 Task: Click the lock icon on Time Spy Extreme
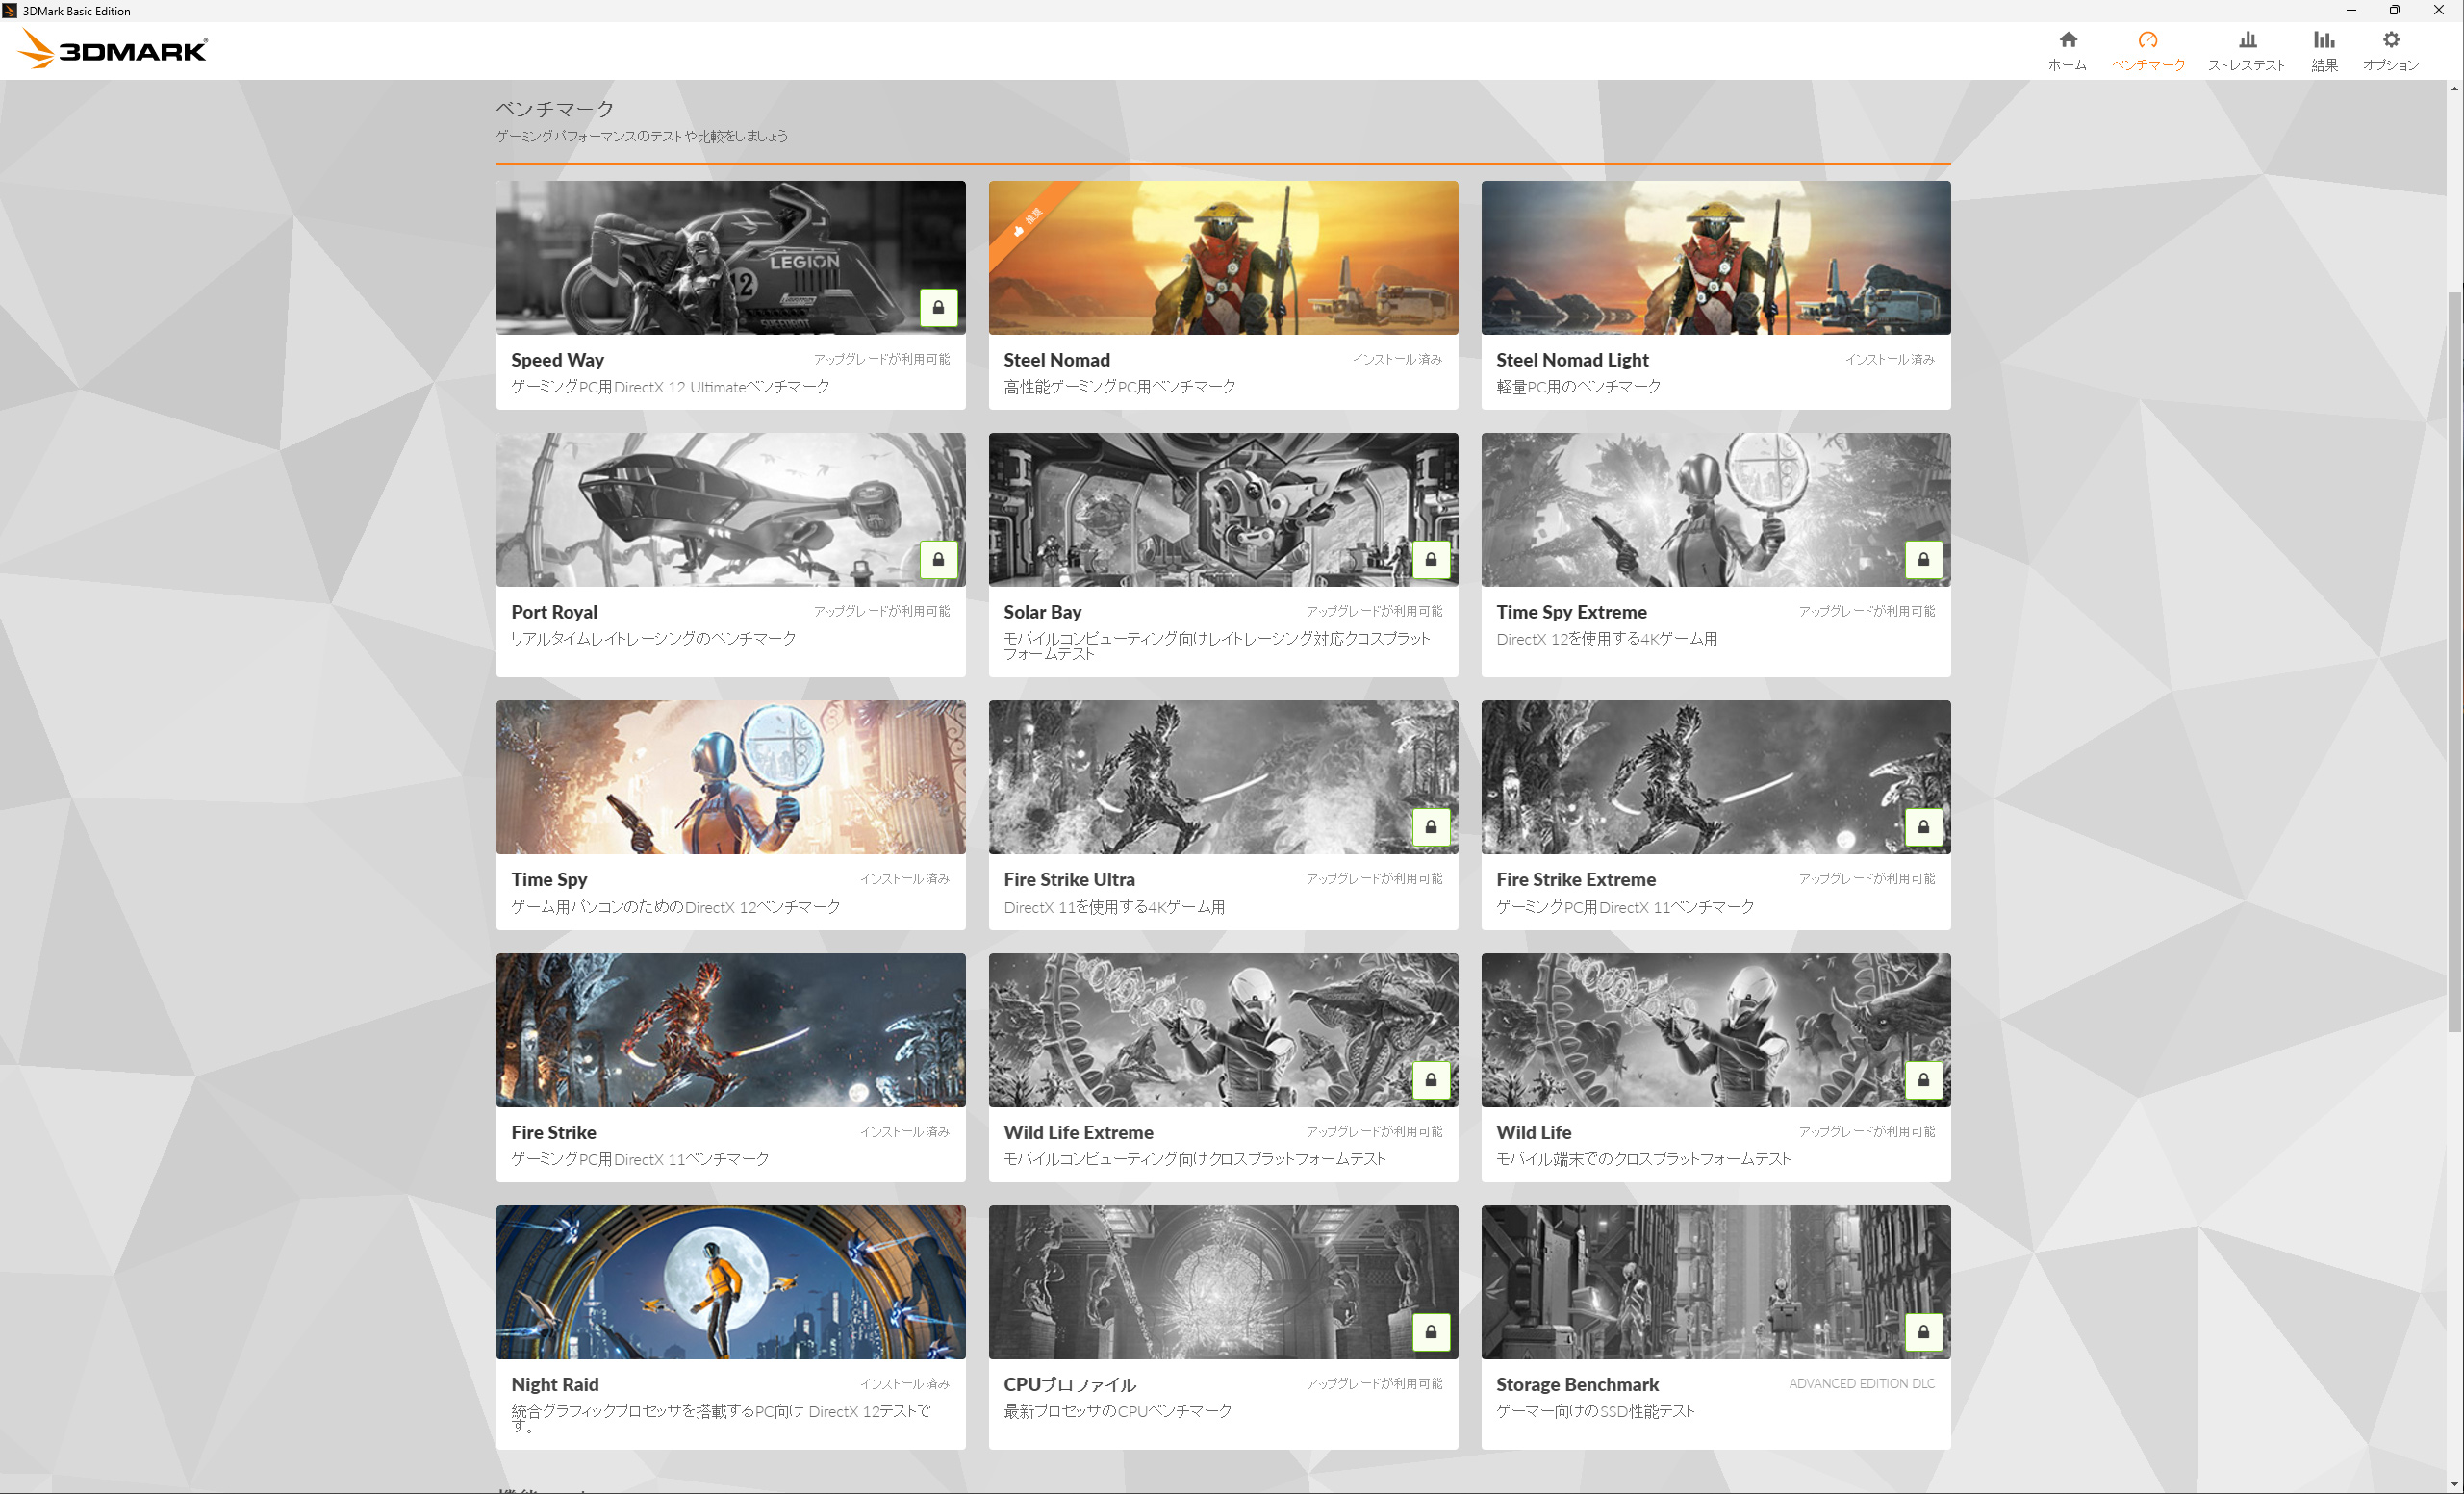point(1922,559)
